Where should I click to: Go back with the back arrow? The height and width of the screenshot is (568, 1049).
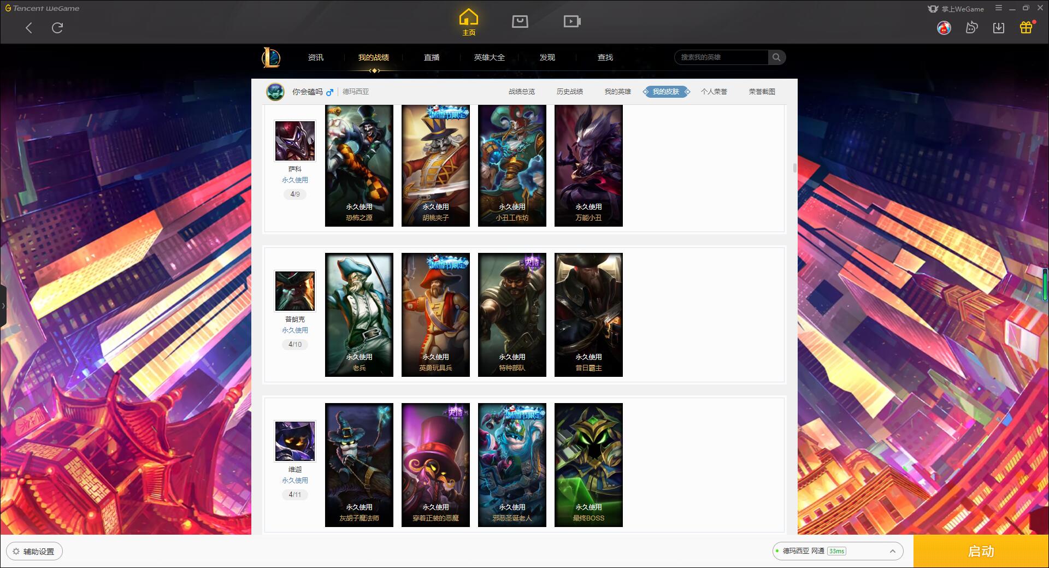(x=29, y=28)
